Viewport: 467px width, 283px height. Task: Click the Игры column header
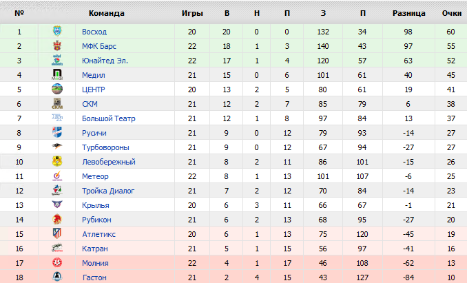[x=191, y=14]
